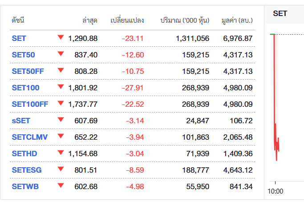Click the red arrow beside SETESG
Screen dimensions: 304x202
[x=61, y=169]
